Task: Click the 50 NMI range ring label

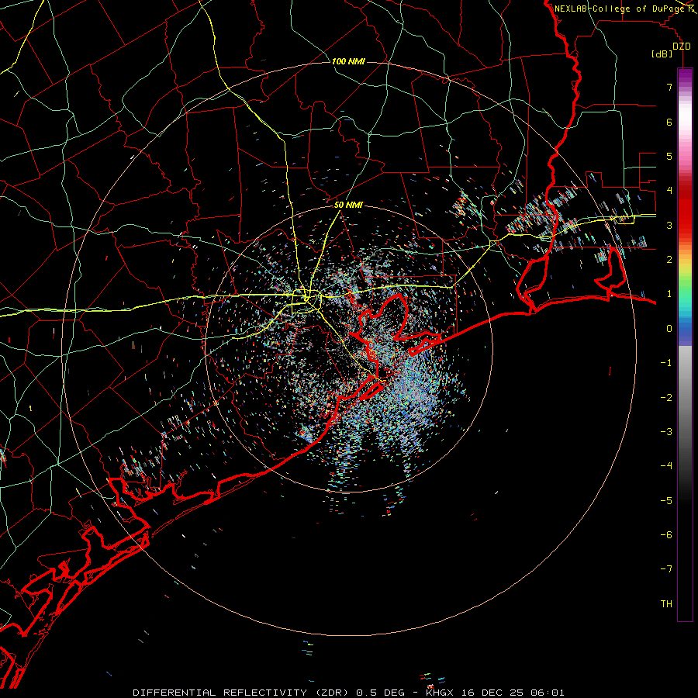Action: [x=348, y=205]
